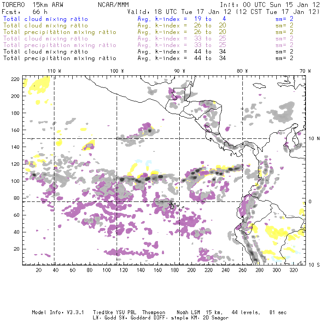Click the "10 S" latitude label
322x322 pixels.
tap(314, 265)
